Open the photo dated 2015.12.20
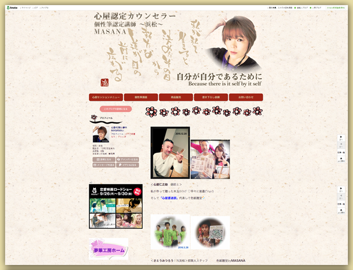This screenshot has height=270, width=353. [170, 153]
